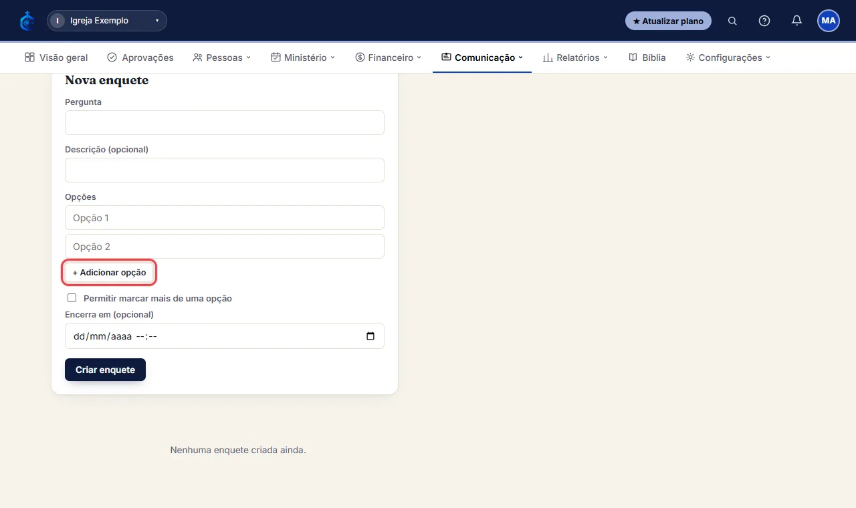Click + Adicionar opção button
Viewport: 856px width, 508px height.
pyautogui.click(x=109, y=273)
